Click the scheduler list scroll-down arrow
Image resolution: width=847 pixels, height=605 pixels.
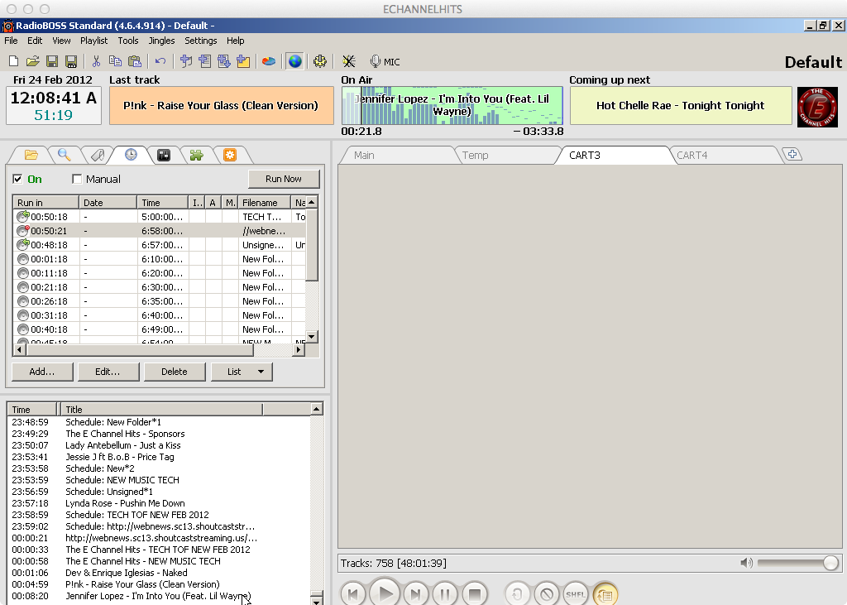[x=312, y=338]
